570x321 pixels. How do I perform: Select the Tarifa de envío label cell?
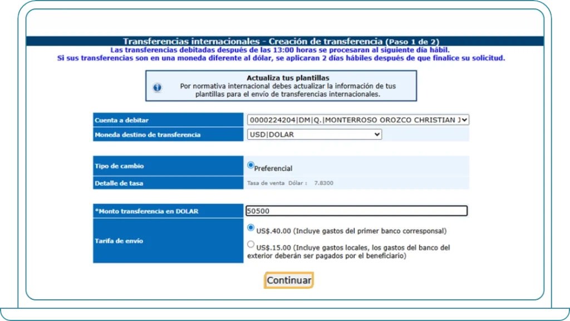(167, 241)
